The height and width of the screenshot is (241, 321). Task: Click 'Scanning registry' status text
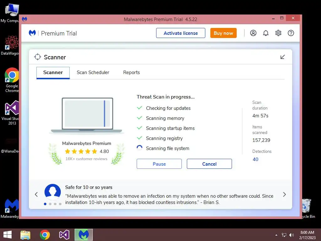click(164, 138)
